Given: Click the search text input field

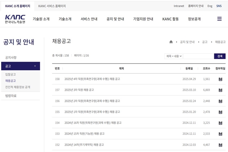Looking at the screenshot, I should point(198,56).
